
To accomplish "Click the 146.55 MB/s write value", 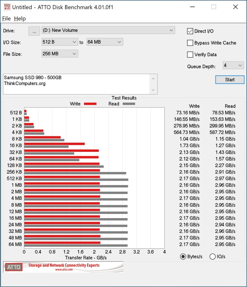I will coord(187,119).
